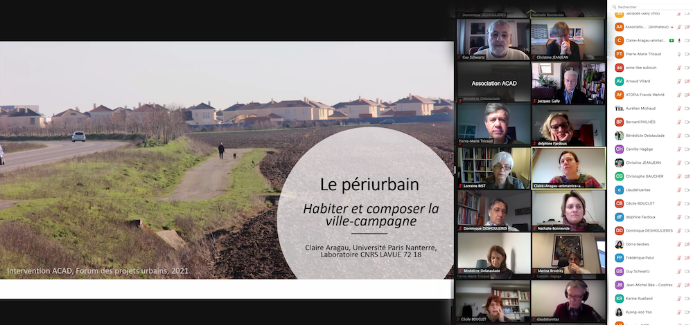Select Lorraine RIST's video tile
The width and height of the screenshot is (693, 325).
(x=493, y=168)
